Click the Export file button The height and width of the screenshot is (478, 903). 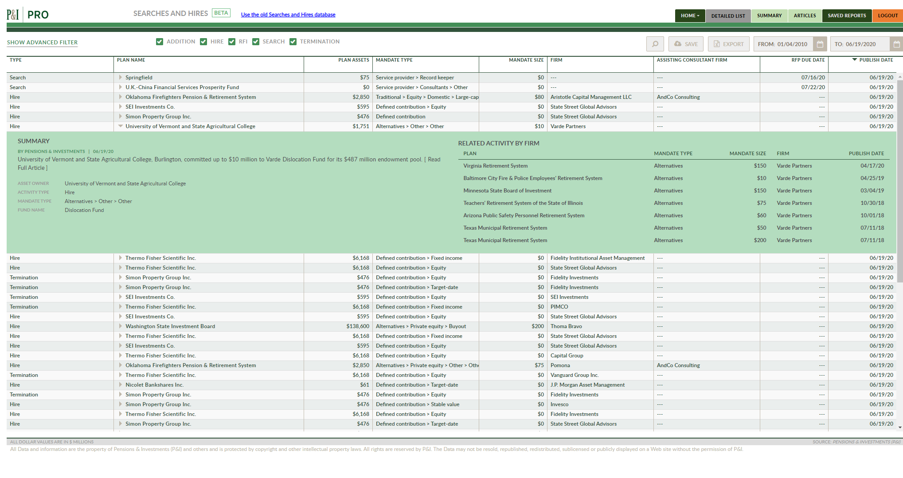tap(728, 44)
